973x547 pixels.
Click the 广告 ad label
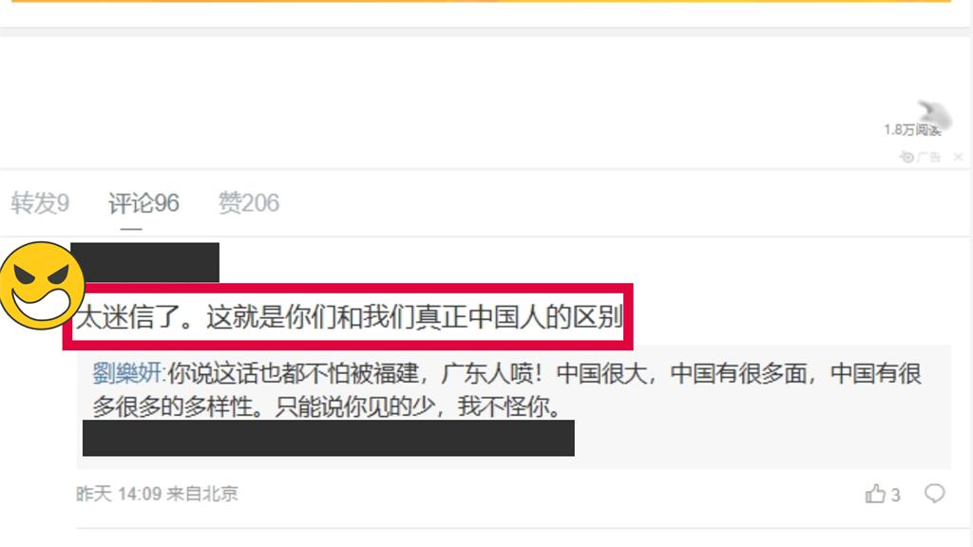tap(929, 157)
